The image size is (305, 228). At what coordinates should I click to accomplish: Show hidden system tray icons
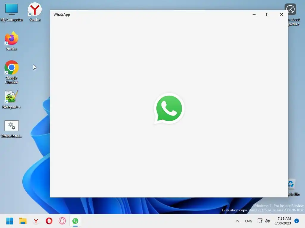tap(237, 221)
